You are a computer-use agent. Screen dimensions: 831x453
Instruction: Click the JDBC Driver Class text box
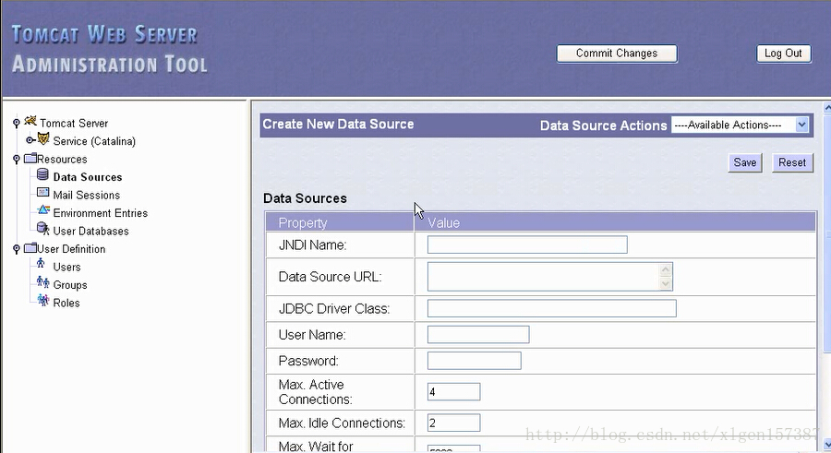pos(551,308)
